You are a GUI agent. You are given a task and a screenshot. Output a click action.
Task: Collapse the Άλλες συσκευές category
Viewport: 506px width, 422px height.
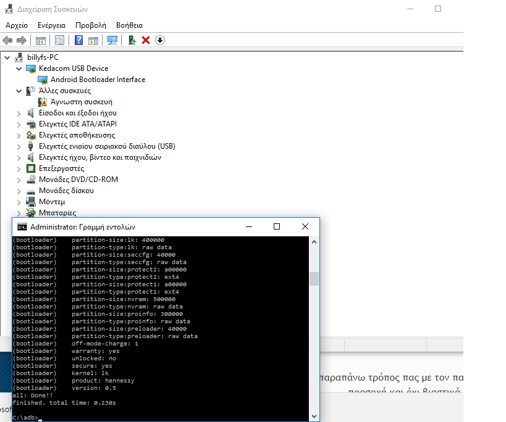point(19,91)
